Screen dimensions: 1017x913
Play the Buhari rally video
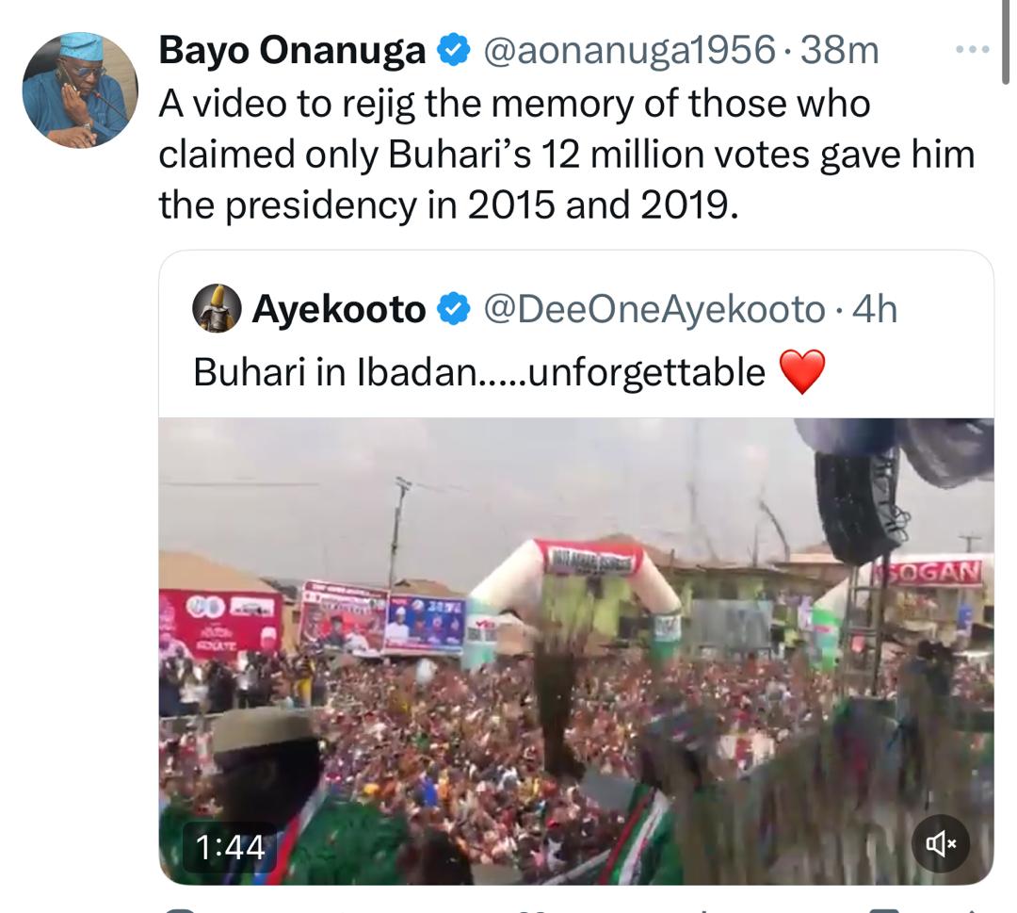tap(575, 650)
